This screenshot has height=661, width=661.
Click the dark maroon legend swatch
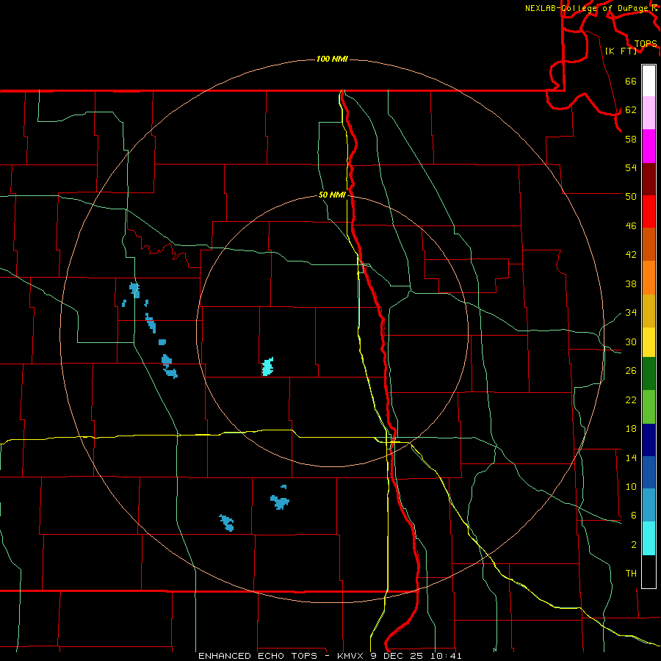coord(649,178)
